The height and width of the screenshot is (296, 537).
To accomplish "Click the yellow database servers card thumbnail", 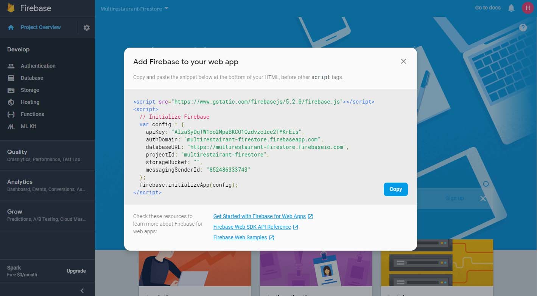I will click(437, 263).
